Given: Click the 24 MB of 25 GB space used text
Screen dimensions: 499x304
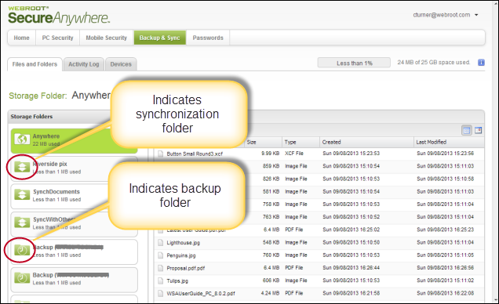Looking at the screenshot, I should tap(433, 62).
